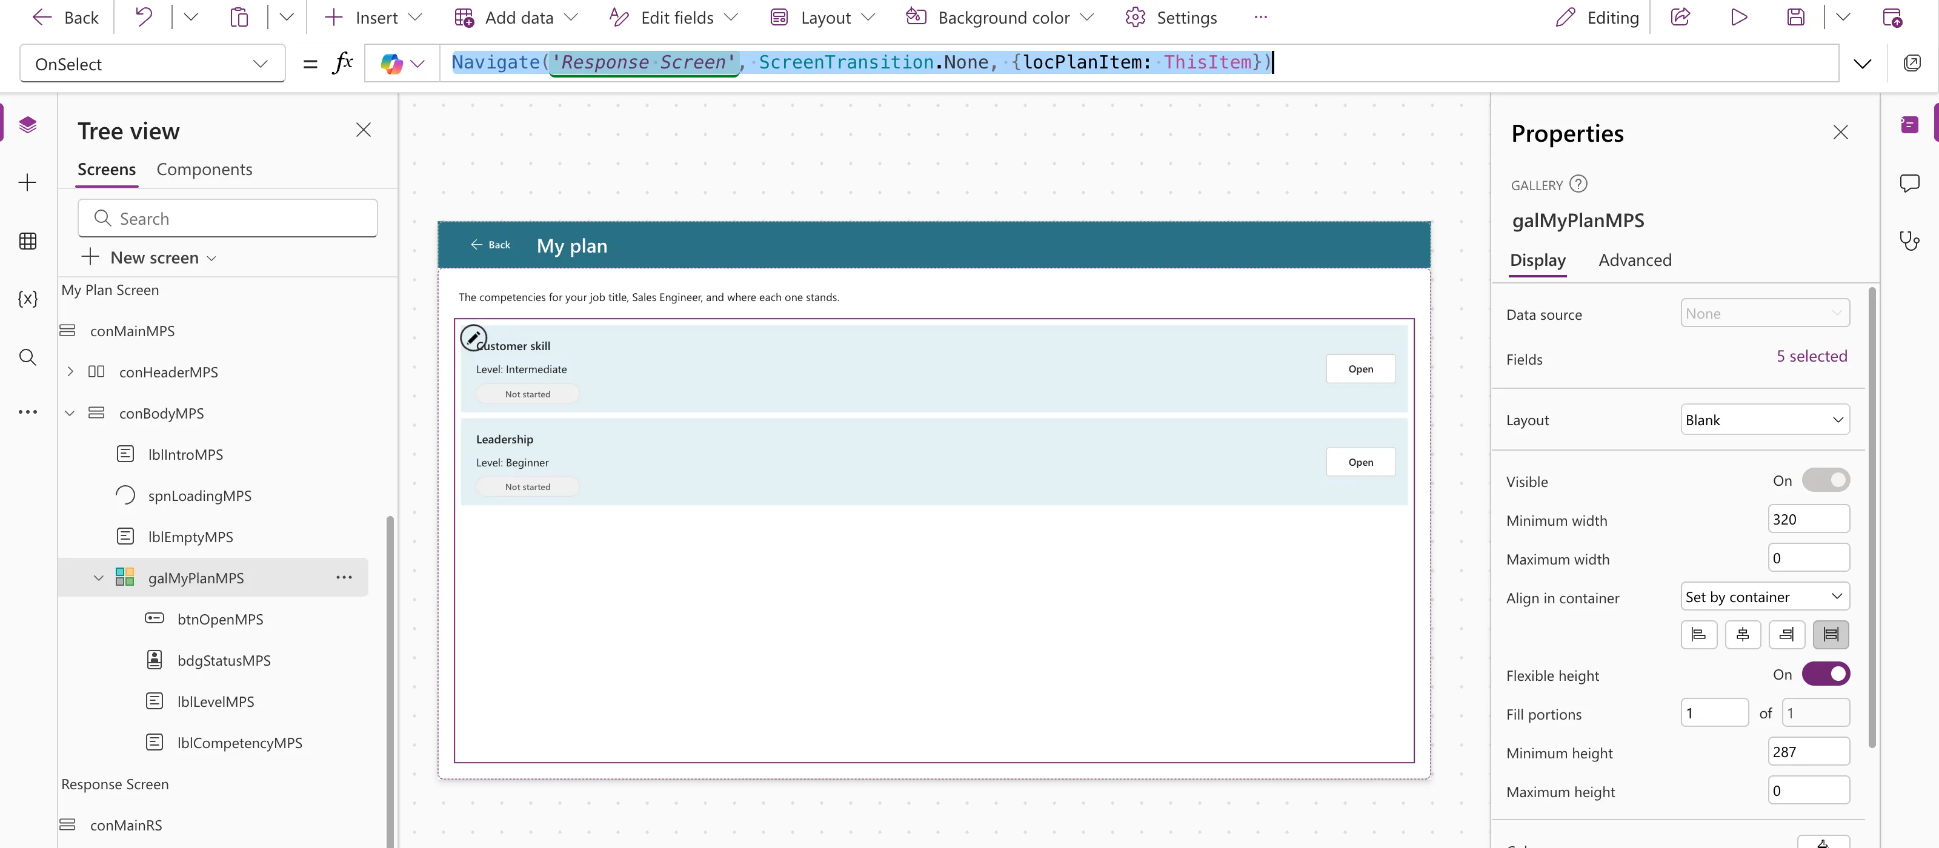Click the Save disk icon
This screenshot has width=1939, height=848.
[1796, 16]
